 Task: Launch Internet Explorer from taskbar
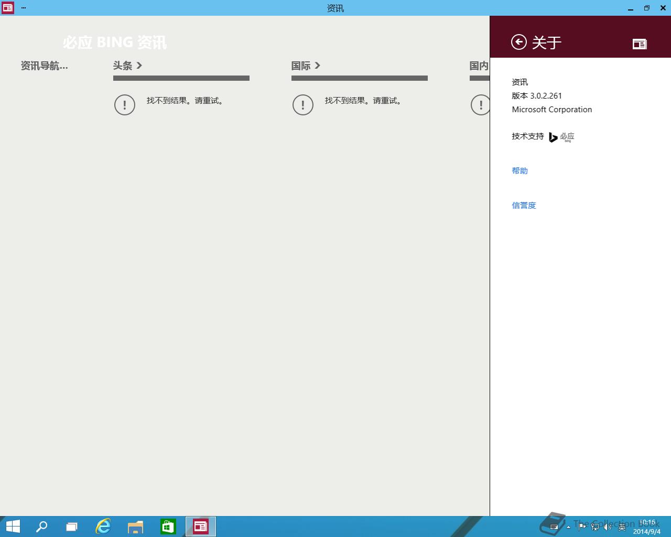click(x=103, y=527)
